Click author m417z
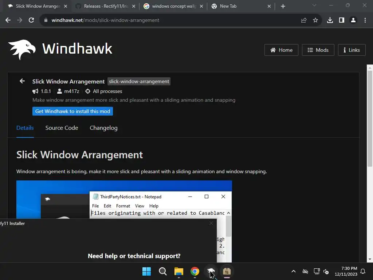Image resolution: width=373 pixels, height=280 pixels. (x=72, y=91)
